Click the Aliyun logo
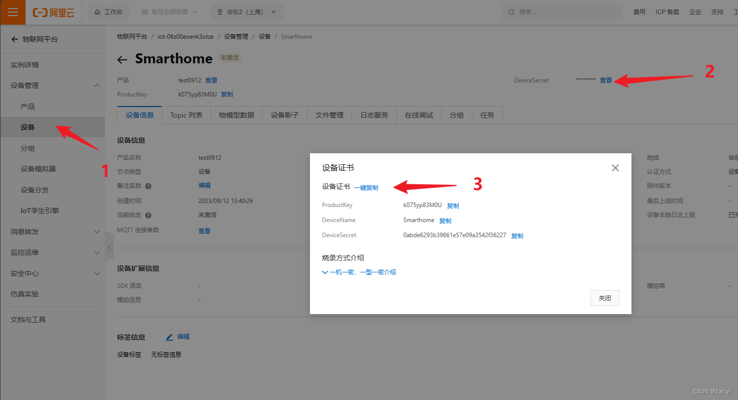738x400 pixels. pos(53,13)
